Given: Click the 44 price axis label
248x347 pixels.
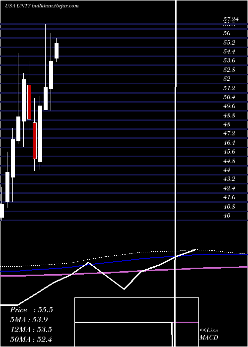Looking at the screenshot, I should click(x=227, y=170).
